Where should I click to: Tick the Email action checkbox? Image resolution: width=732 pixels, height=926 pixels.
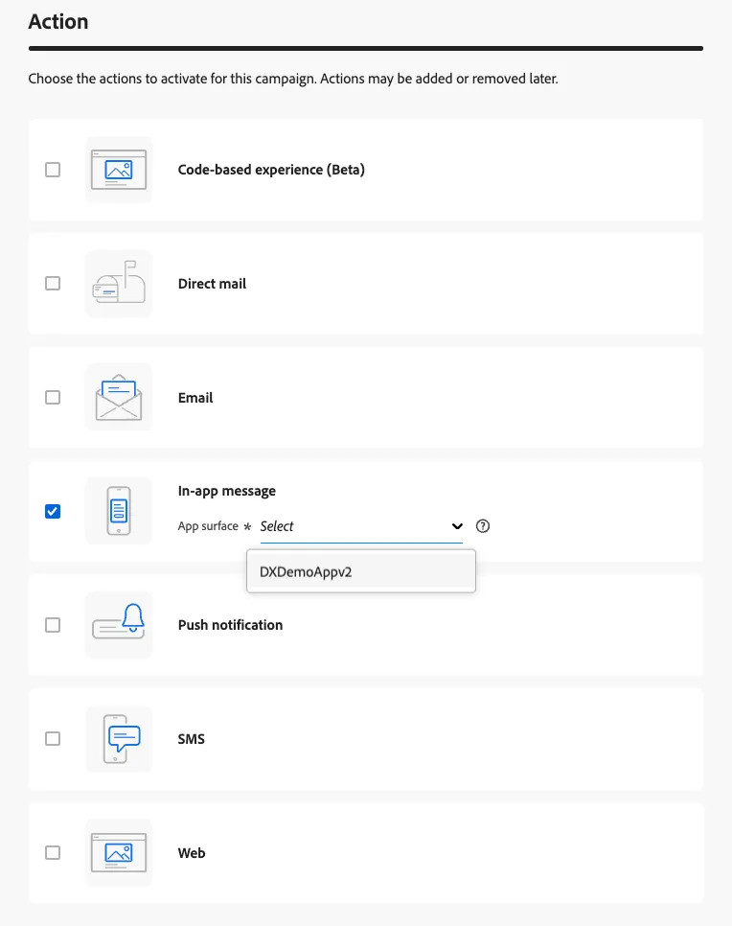pyautogui.click(x=53, y=398)
